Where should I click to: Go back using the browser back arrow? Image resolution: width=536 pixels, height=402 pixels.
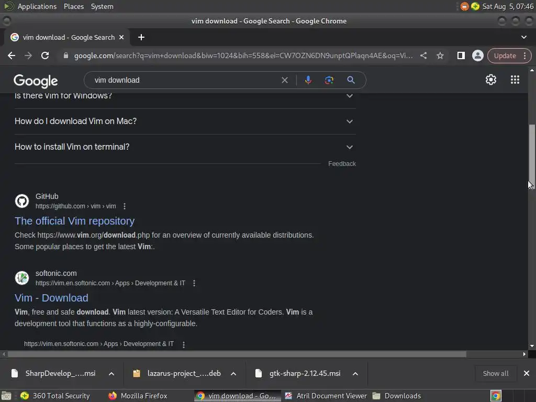(x=12, y=55)
